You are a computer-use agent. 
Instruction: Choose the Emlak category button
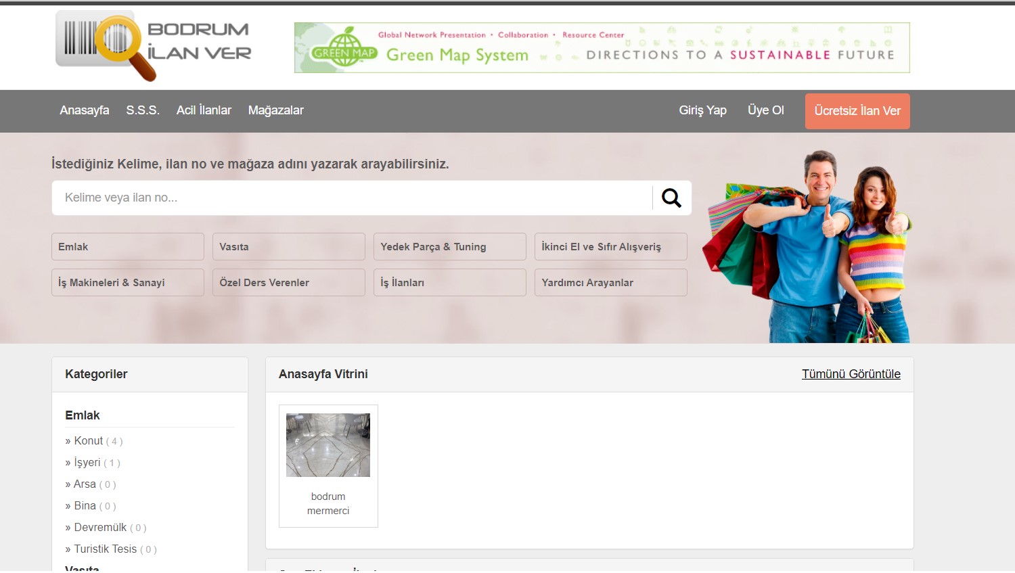click(x=128, y=247)
